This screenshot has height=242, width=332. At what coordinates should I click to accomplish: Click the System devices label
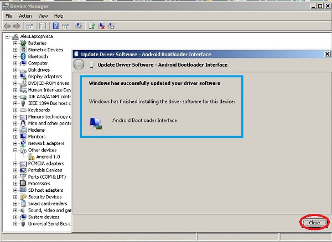coord(44,217)
